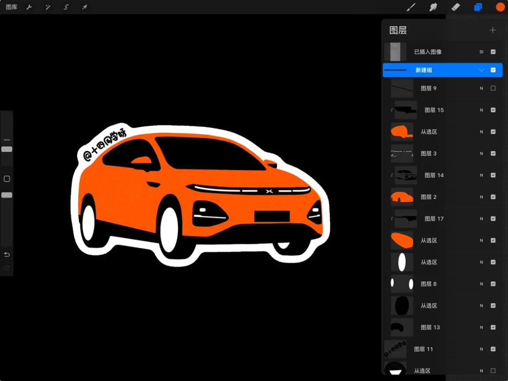
Task: Adjust the brush opacity slider handle
Action: point(7,195)
